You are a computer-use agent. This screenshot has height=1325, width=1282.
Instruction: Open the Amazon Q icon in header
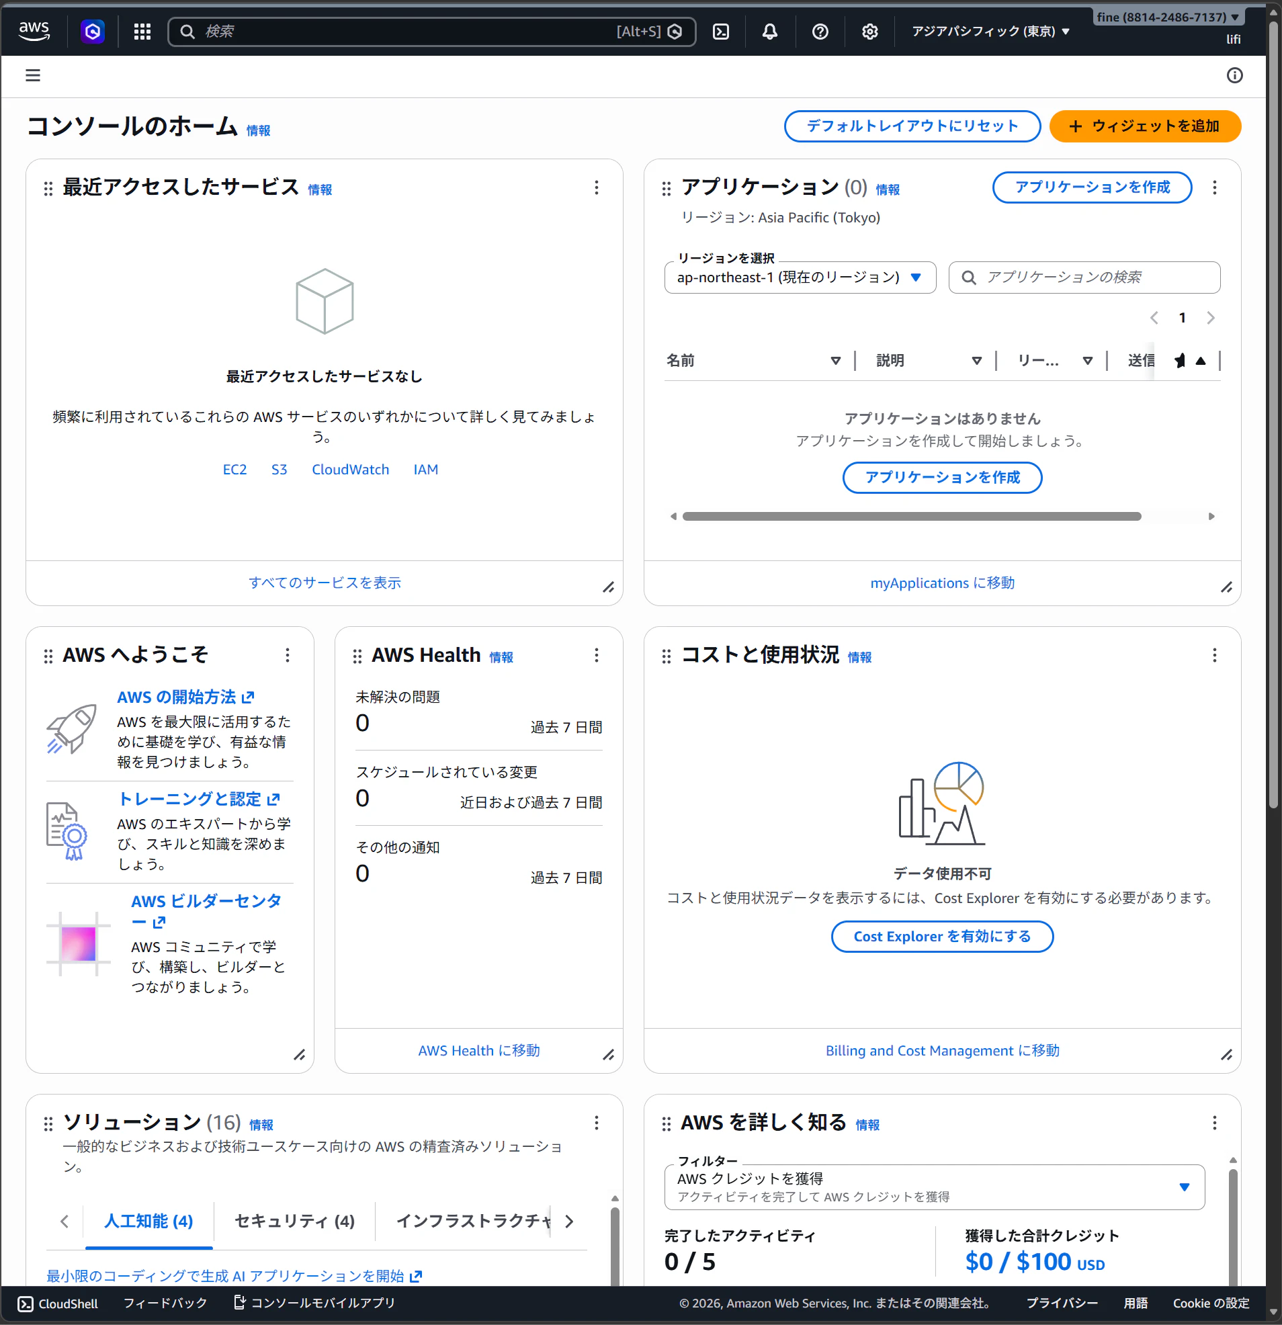point(93,31)
